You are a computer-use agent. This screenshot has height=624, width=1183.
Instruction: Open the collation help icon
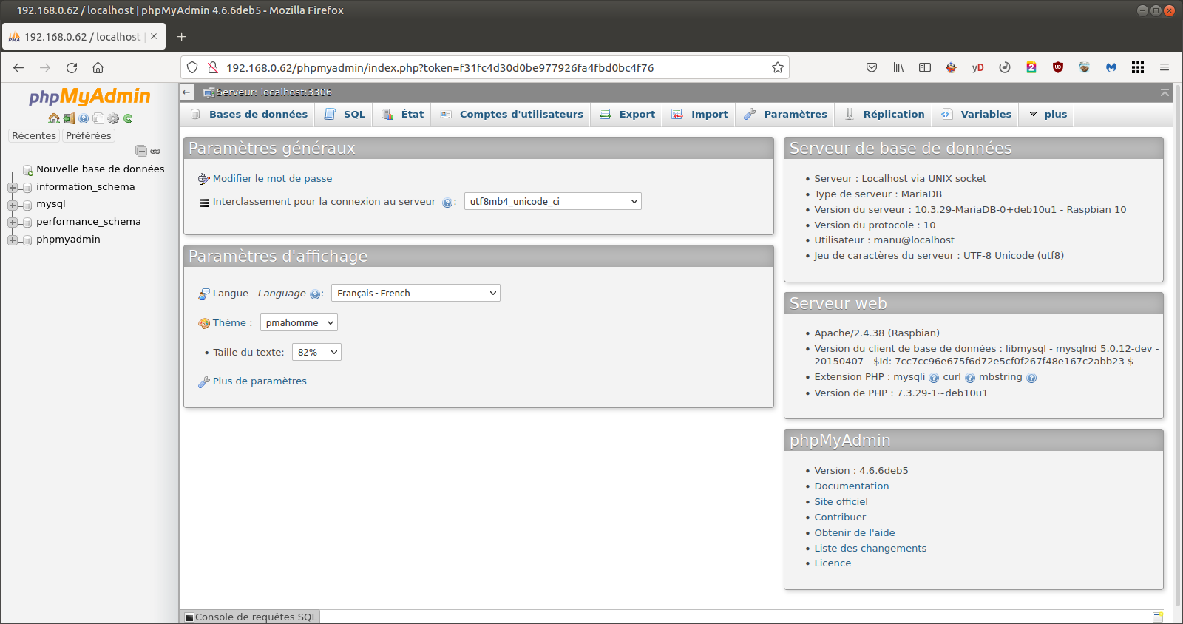pyautogui.click(x=447, y=203)
